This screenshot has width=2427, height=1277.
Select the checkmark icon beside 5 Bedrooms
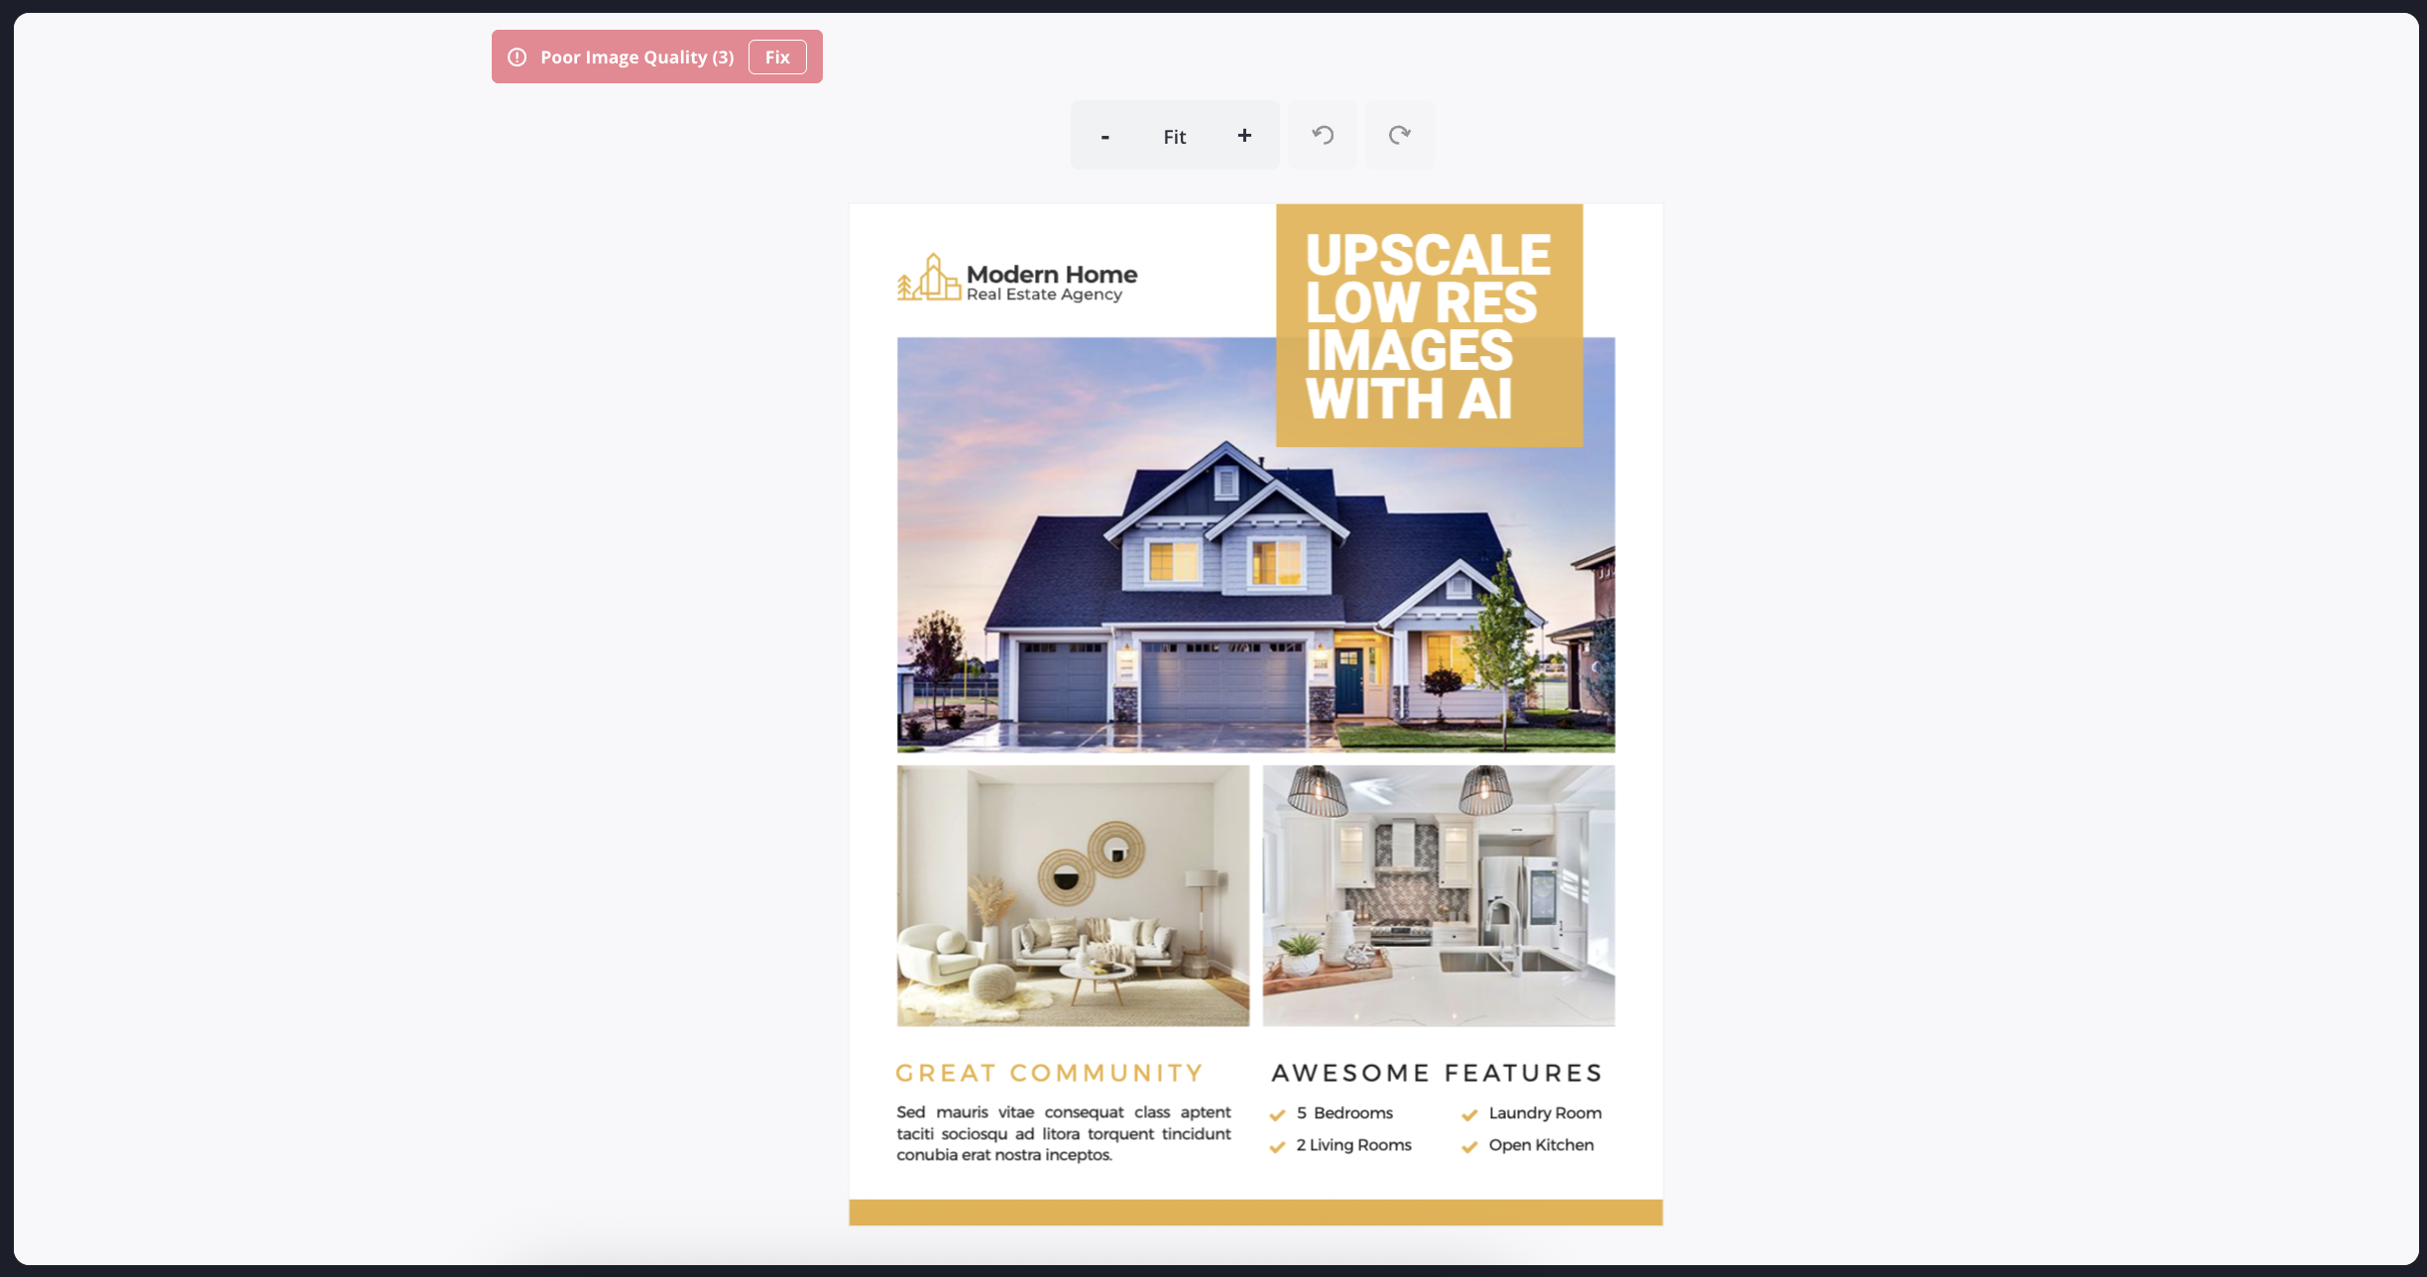[x=1277, y=1114]
